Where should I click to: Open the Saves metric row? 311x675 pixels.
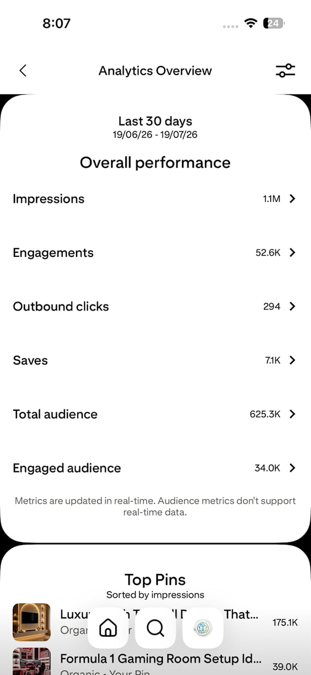[155, 360]
